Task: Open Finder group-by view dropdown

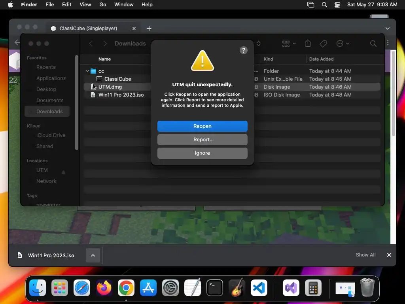Action: [x=289, y=44]
